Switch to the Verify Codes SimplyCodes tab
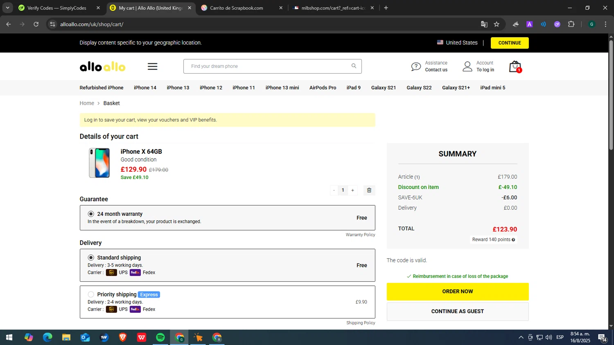 point(56,8)
